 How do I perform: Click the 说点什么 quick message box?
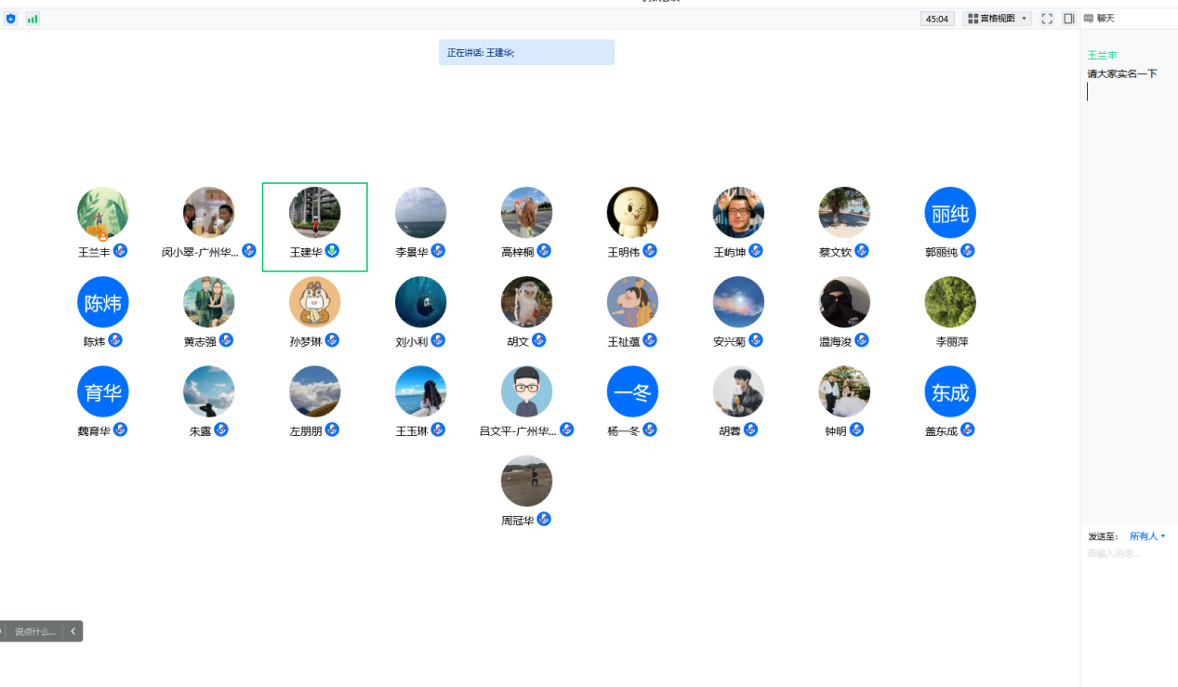(34, 631)
